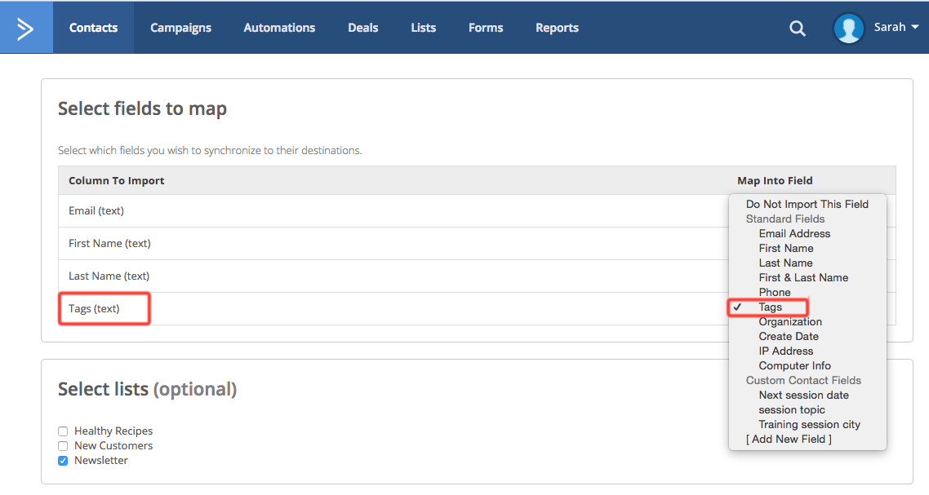The image size is (929, 495).
Task: Pick the Organization field option
Action: point(789,322)
